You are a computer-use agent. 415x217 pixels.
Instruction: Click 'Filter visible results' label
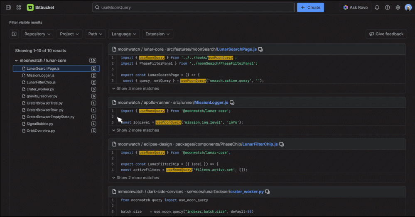click(26, 22)
